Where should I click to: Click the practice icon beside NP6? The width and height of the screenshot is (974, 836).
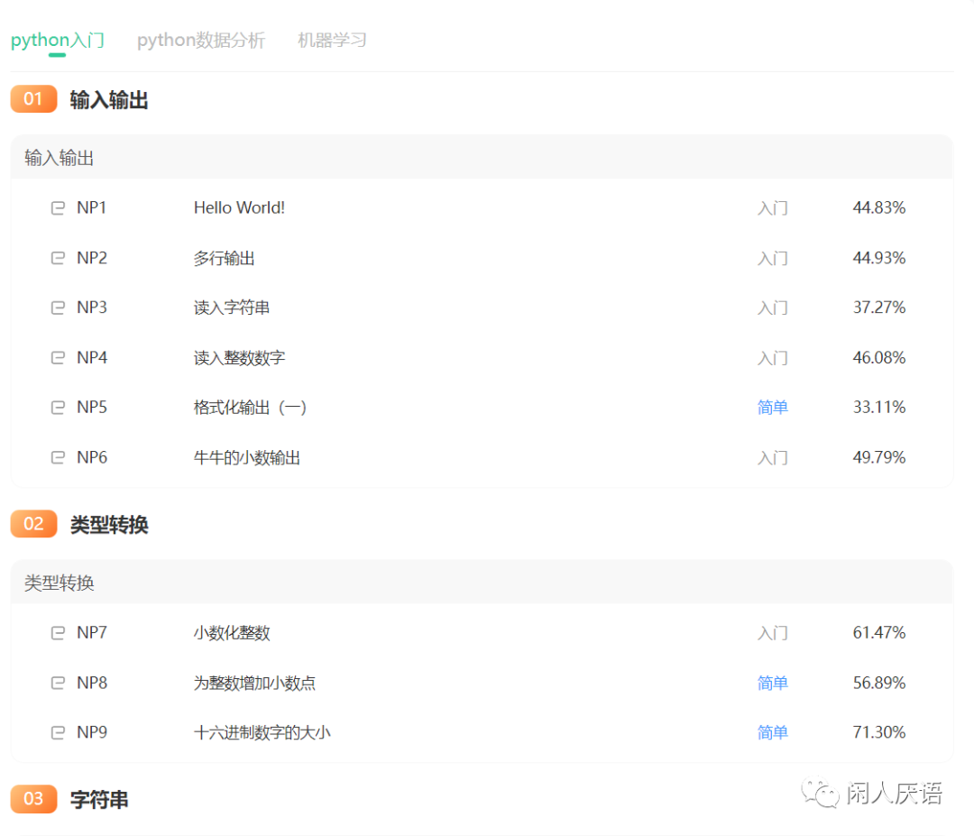tap(57, 457)
